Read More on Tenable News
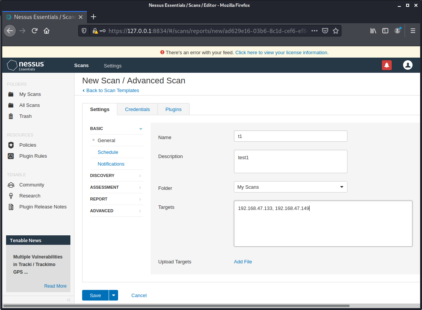422x310 pixels. [x=55, y=286]
